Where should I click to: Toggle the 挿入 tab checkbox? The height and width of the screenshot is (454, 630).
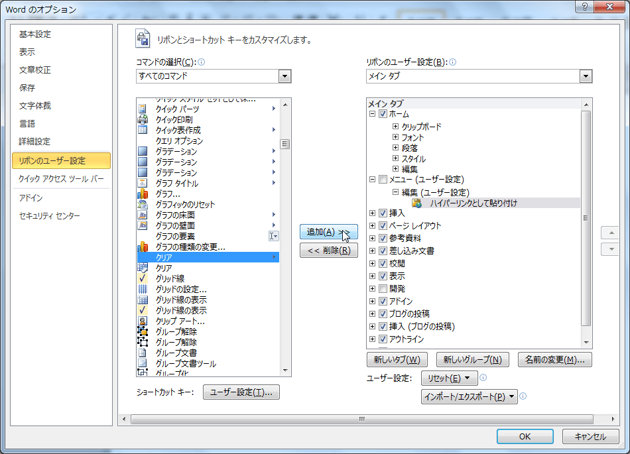383,213
